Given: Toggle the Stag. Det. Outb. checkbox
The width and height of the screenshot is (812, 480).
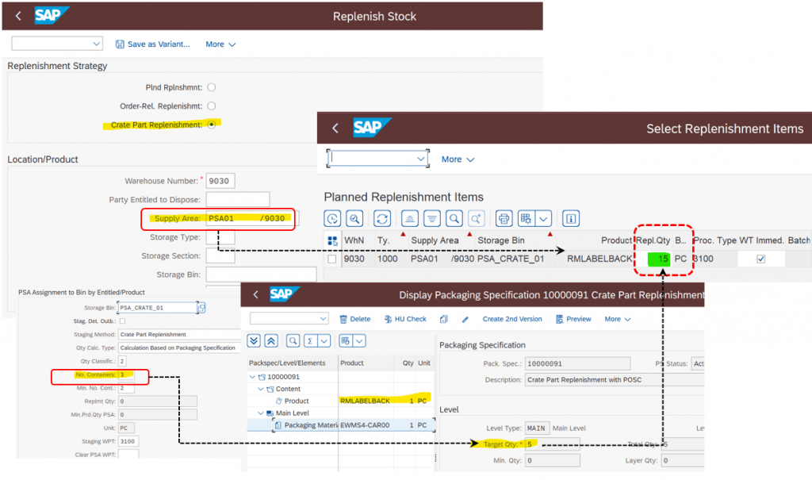Looking at the screenshot, I should (x=122, y=321).
